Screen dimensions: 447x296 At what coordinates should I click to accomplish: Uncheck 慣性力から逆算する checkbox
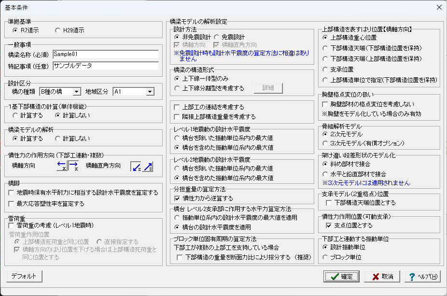click(178, 198)
